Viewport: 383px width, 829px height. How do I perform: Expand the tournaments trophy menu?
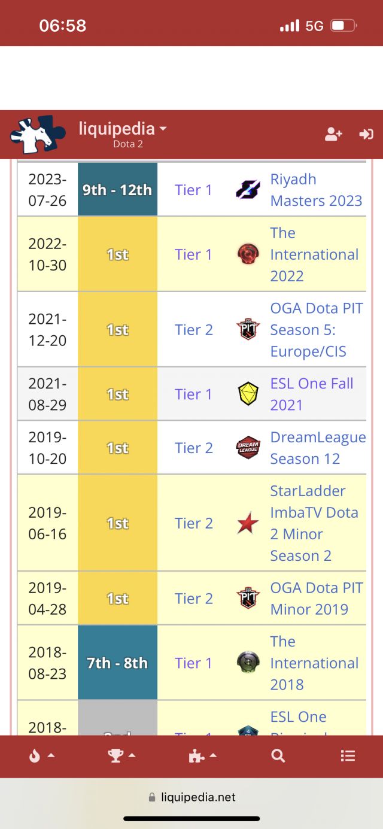point(121,756)
